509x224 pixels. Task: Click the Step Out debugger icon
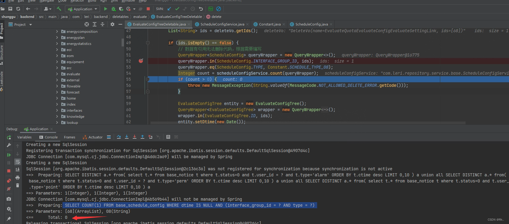[142, 137]
